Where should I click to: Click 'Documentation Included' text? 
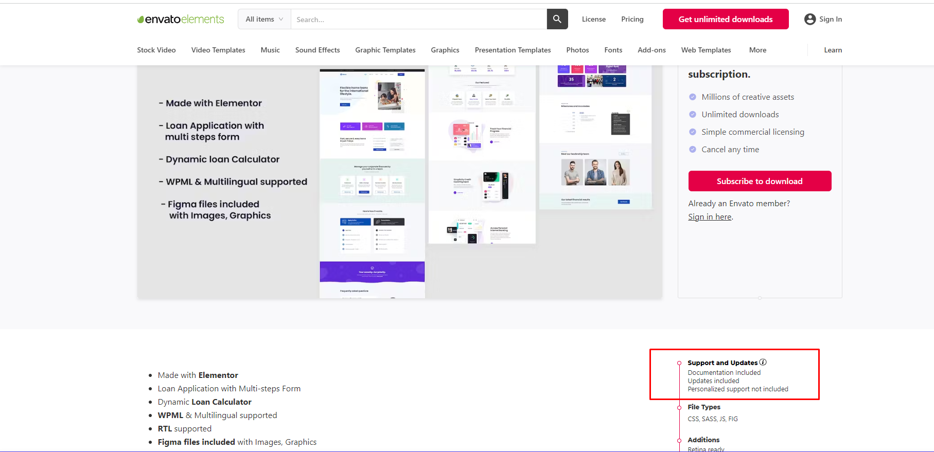[724, 373]
